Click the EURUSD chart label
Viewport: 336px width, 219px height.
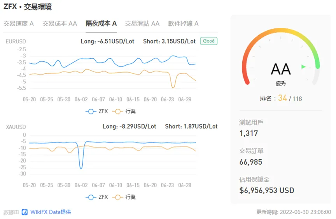pos(16,42)
